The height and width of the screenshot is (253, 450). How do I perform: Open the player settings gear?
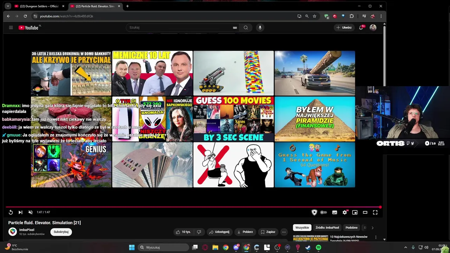point(345,212)
